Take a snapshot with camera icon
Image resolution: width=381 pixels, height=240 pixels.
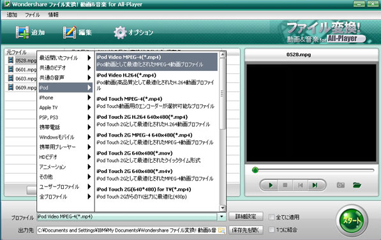[x=340, y=185]
